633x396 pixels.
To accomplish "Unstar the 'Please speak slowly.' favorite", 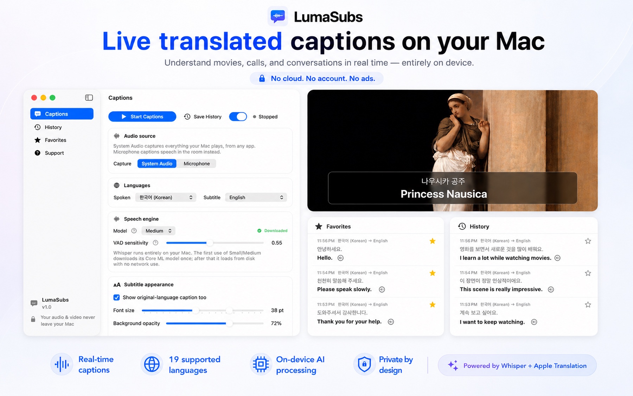I will point(433,273).
